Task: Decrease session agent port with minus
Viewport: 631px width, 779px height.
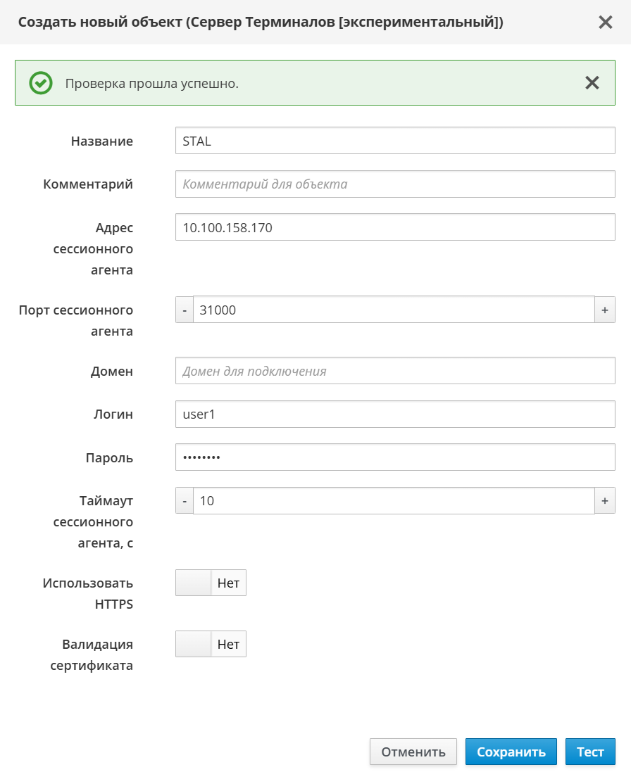Action: [185, 310]
